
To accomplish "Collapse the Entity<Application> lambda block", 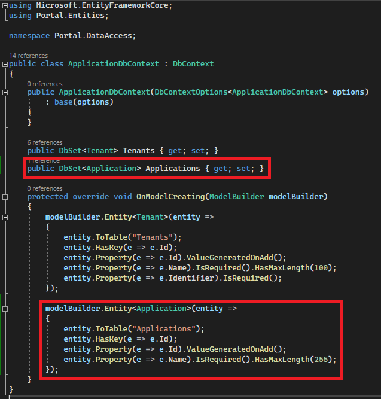I will click(x=5, y=309).
